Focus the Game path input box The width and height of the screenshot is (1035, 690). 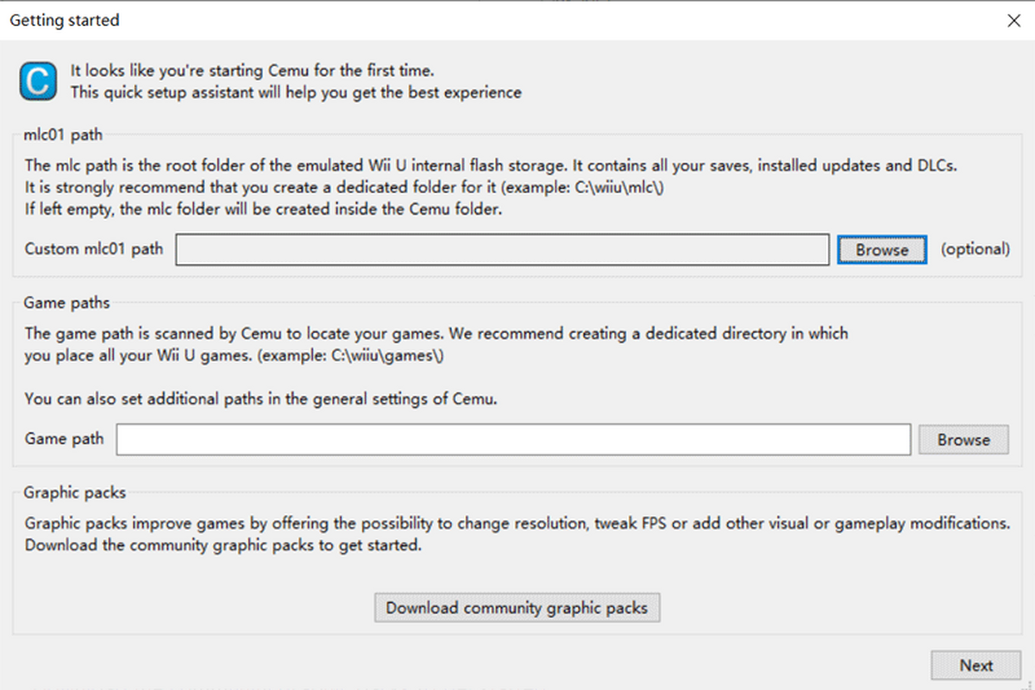[x=513, y=439]
